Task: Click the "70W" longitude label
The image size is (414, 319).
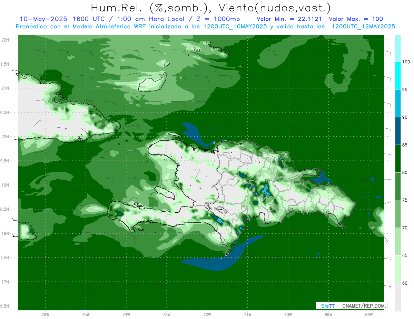Action: pos(288,314)
